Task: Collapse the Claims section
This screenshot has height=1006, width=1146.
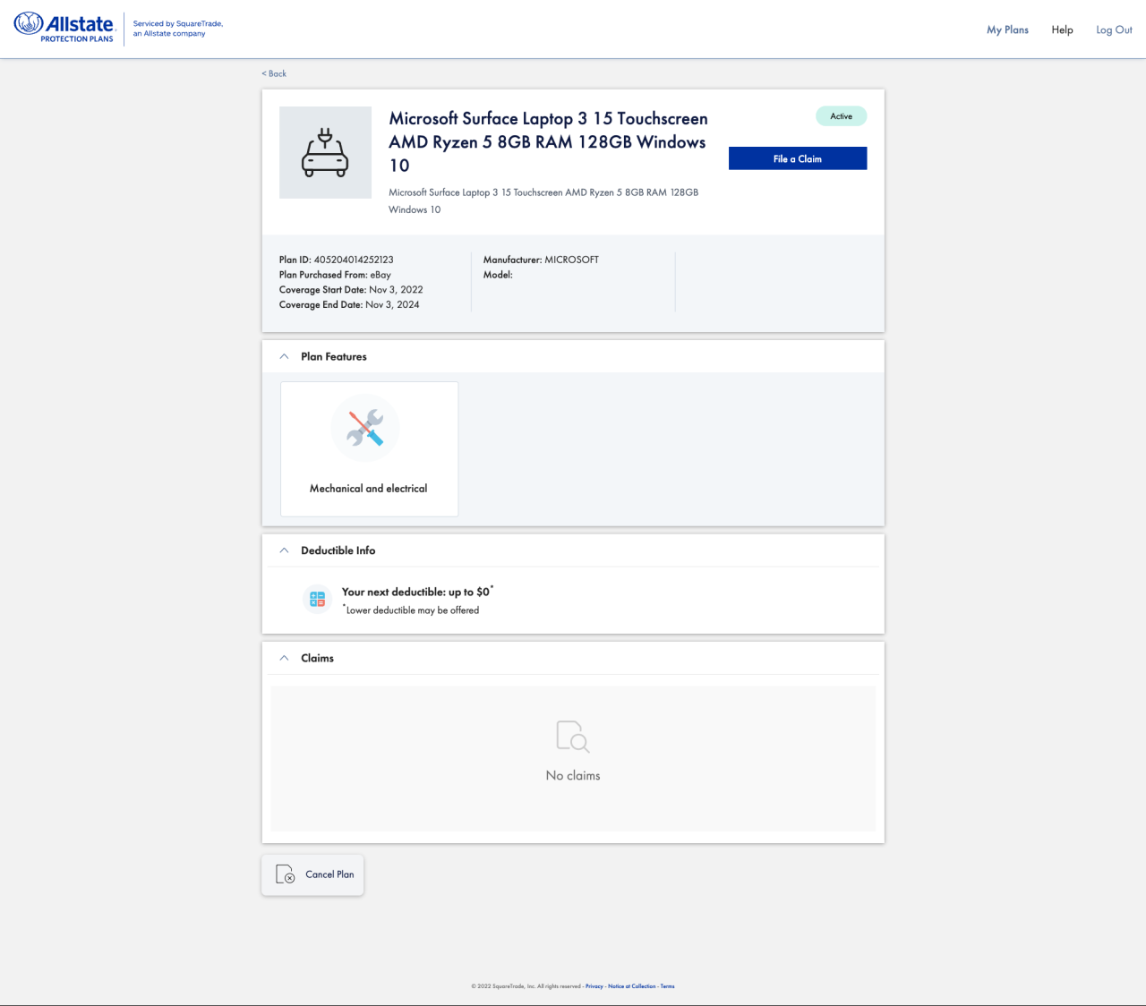Action: [x=284, y=657]
